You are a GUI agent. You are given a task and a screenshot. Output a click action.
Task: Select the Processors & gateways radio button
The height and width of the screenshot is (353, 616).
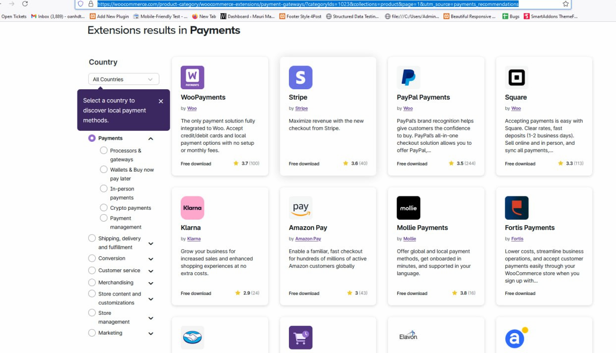104,150
